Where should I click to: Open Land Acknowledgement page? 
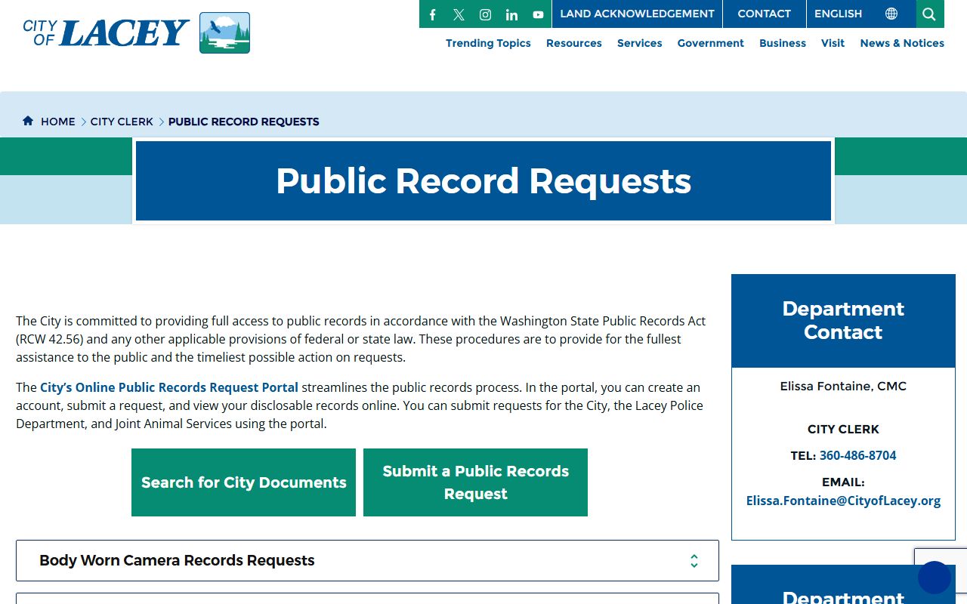pos(637,14)
